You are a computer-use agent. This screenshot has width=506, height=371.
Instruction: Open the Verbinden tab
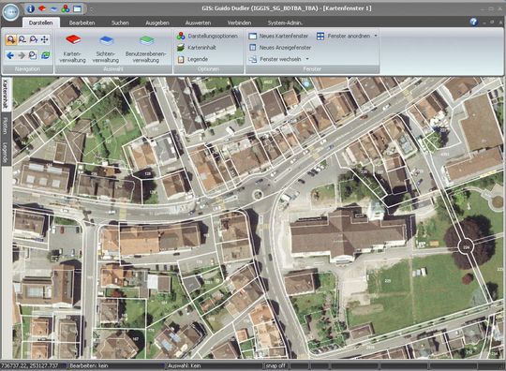point(239,22)
